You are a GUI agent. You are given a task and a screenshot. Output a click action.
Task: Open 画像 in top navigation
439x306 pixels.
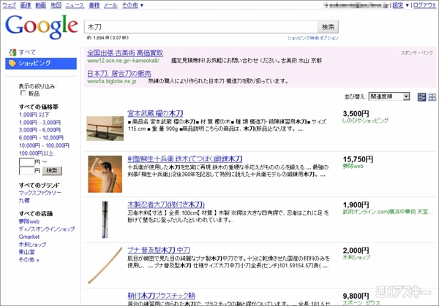click(x=26, y=5)
